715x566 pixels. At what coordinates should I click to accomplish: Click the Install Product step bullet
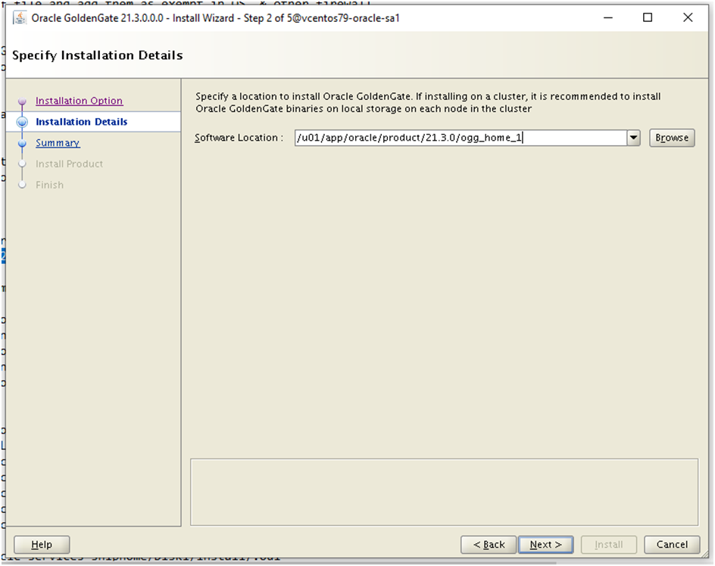pyautogui.click(x=22, y=164)
